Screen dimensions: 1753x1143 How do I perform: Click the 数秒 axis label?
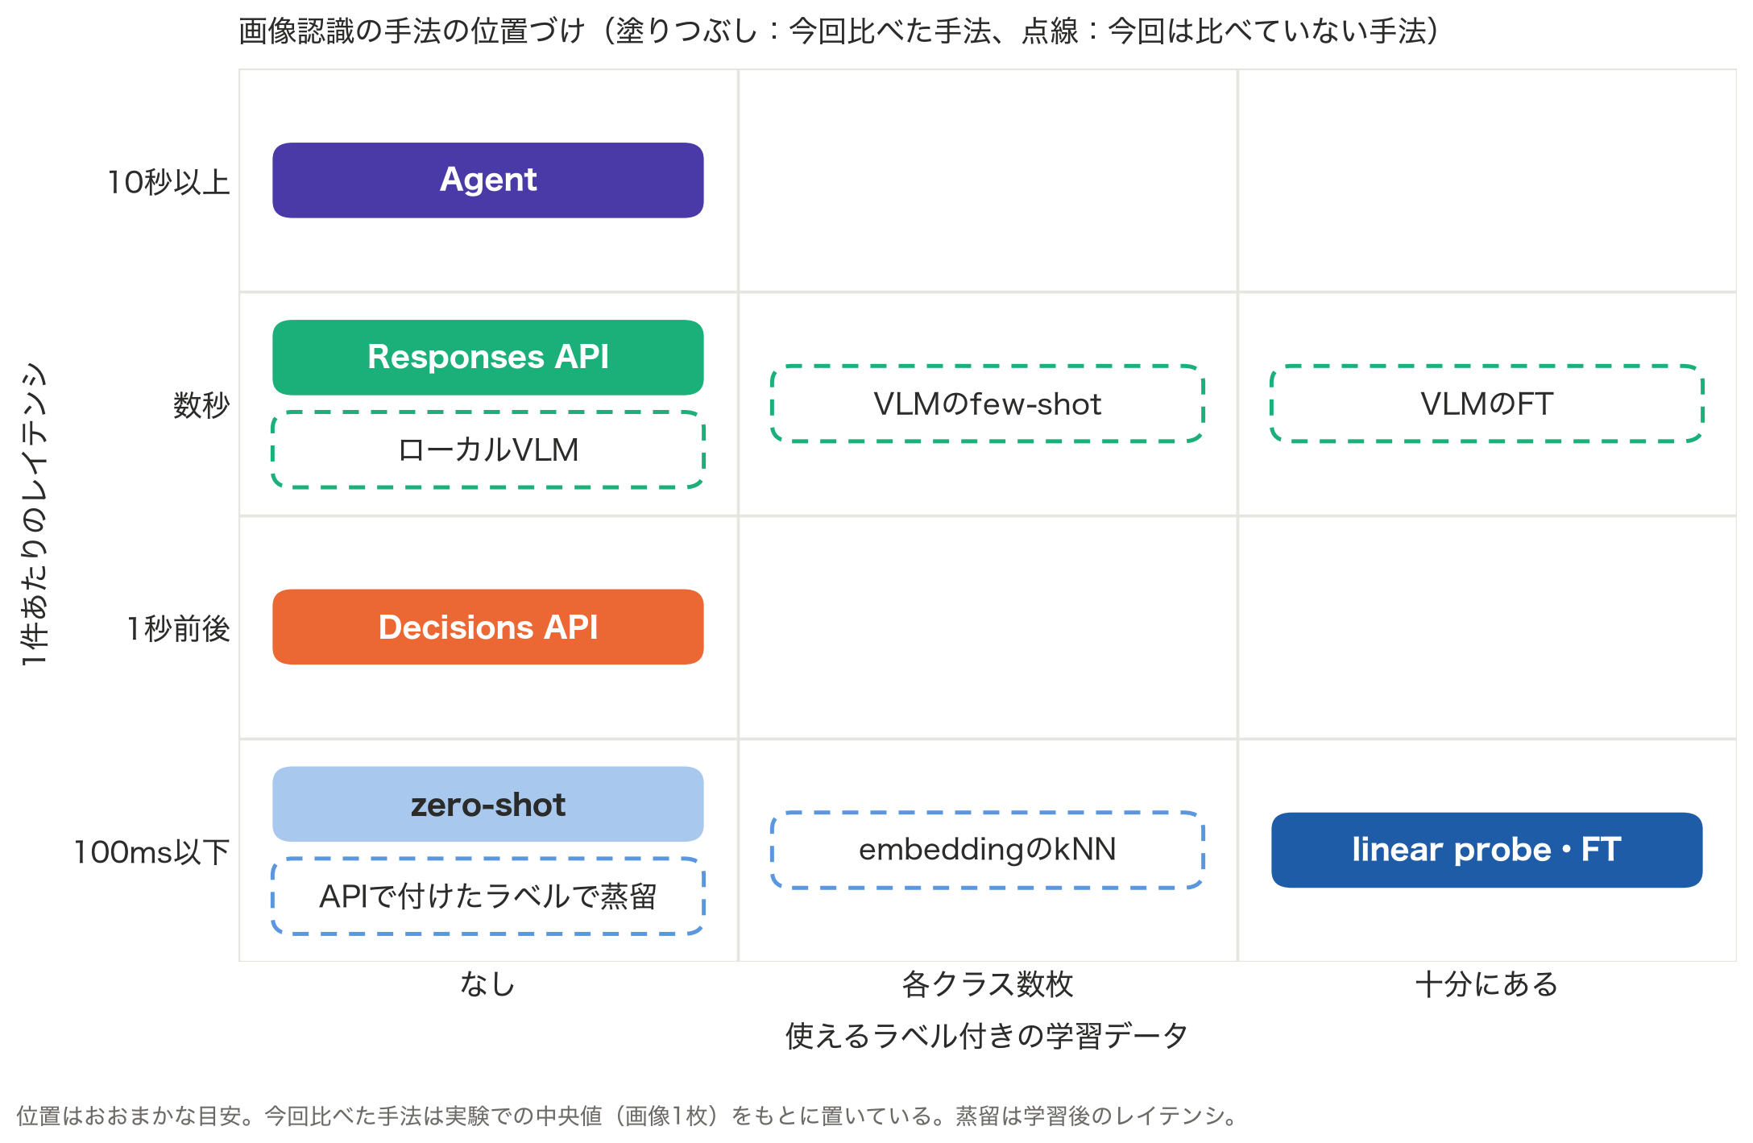(x=201, y=404)
